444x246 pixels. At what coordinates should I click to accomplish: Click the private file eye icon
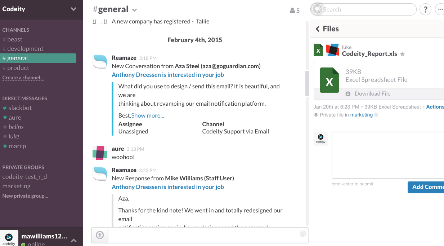316,115
